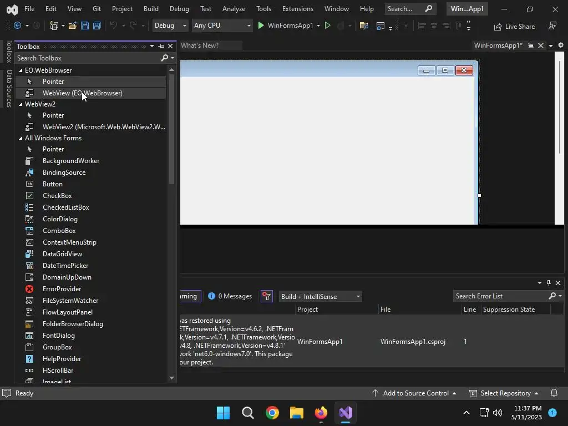This screenshot has height=426, width=568.
Task: Click the folder browse icon in toolbar
Action: tap(364, 26)
